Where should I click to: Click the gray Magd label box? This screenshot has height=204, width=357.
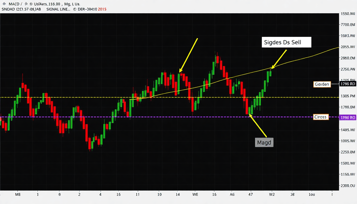(264, 143)
